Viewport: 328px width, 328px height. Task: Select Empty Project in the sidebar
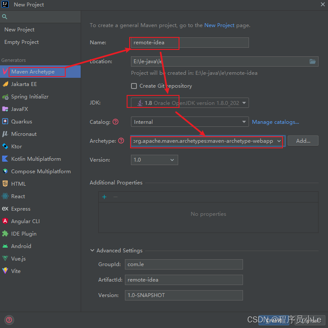coord(21,42)
